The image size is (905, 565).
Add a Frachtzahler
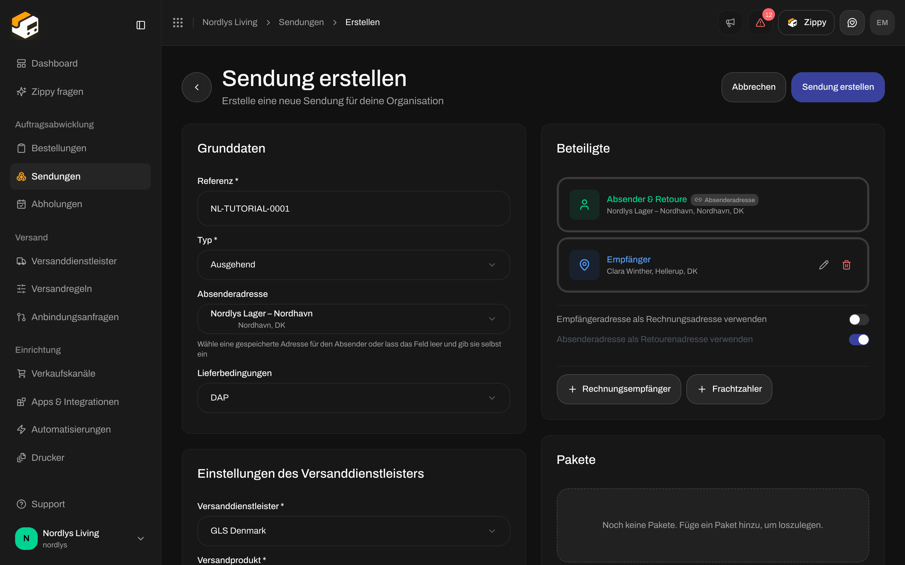[x=729, y=389]
